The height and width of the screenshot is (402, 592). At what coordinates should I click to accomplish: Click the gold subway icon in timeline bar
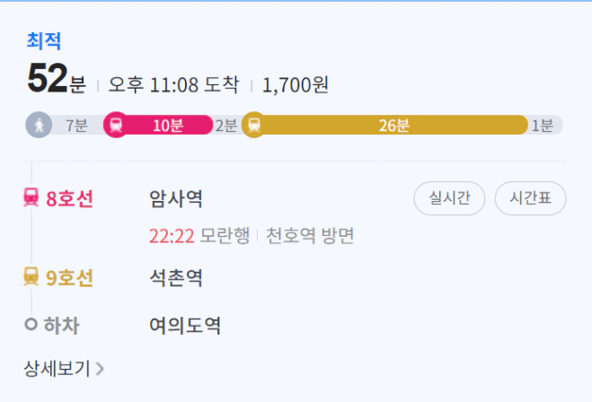tap(254, 125)
